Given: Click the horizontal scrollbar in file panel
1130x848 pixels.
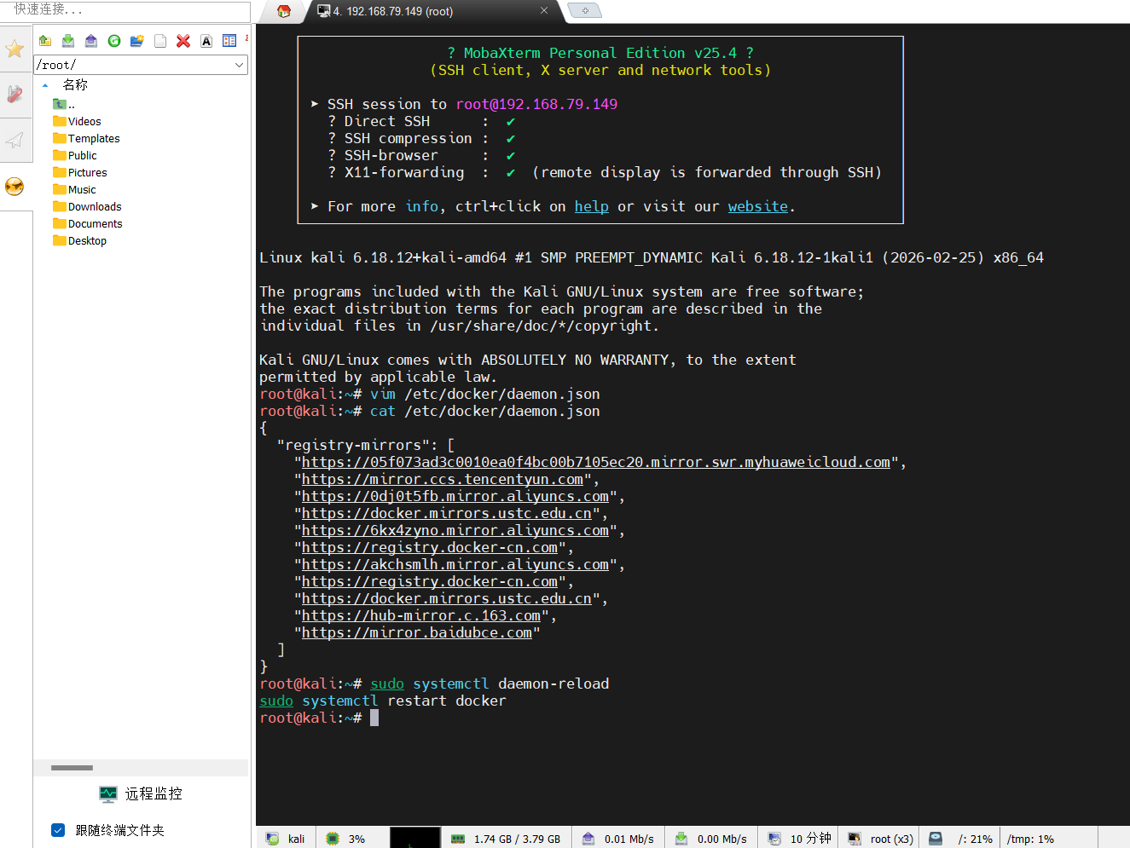Looking at the screenshot, I should tap(72, 768).
